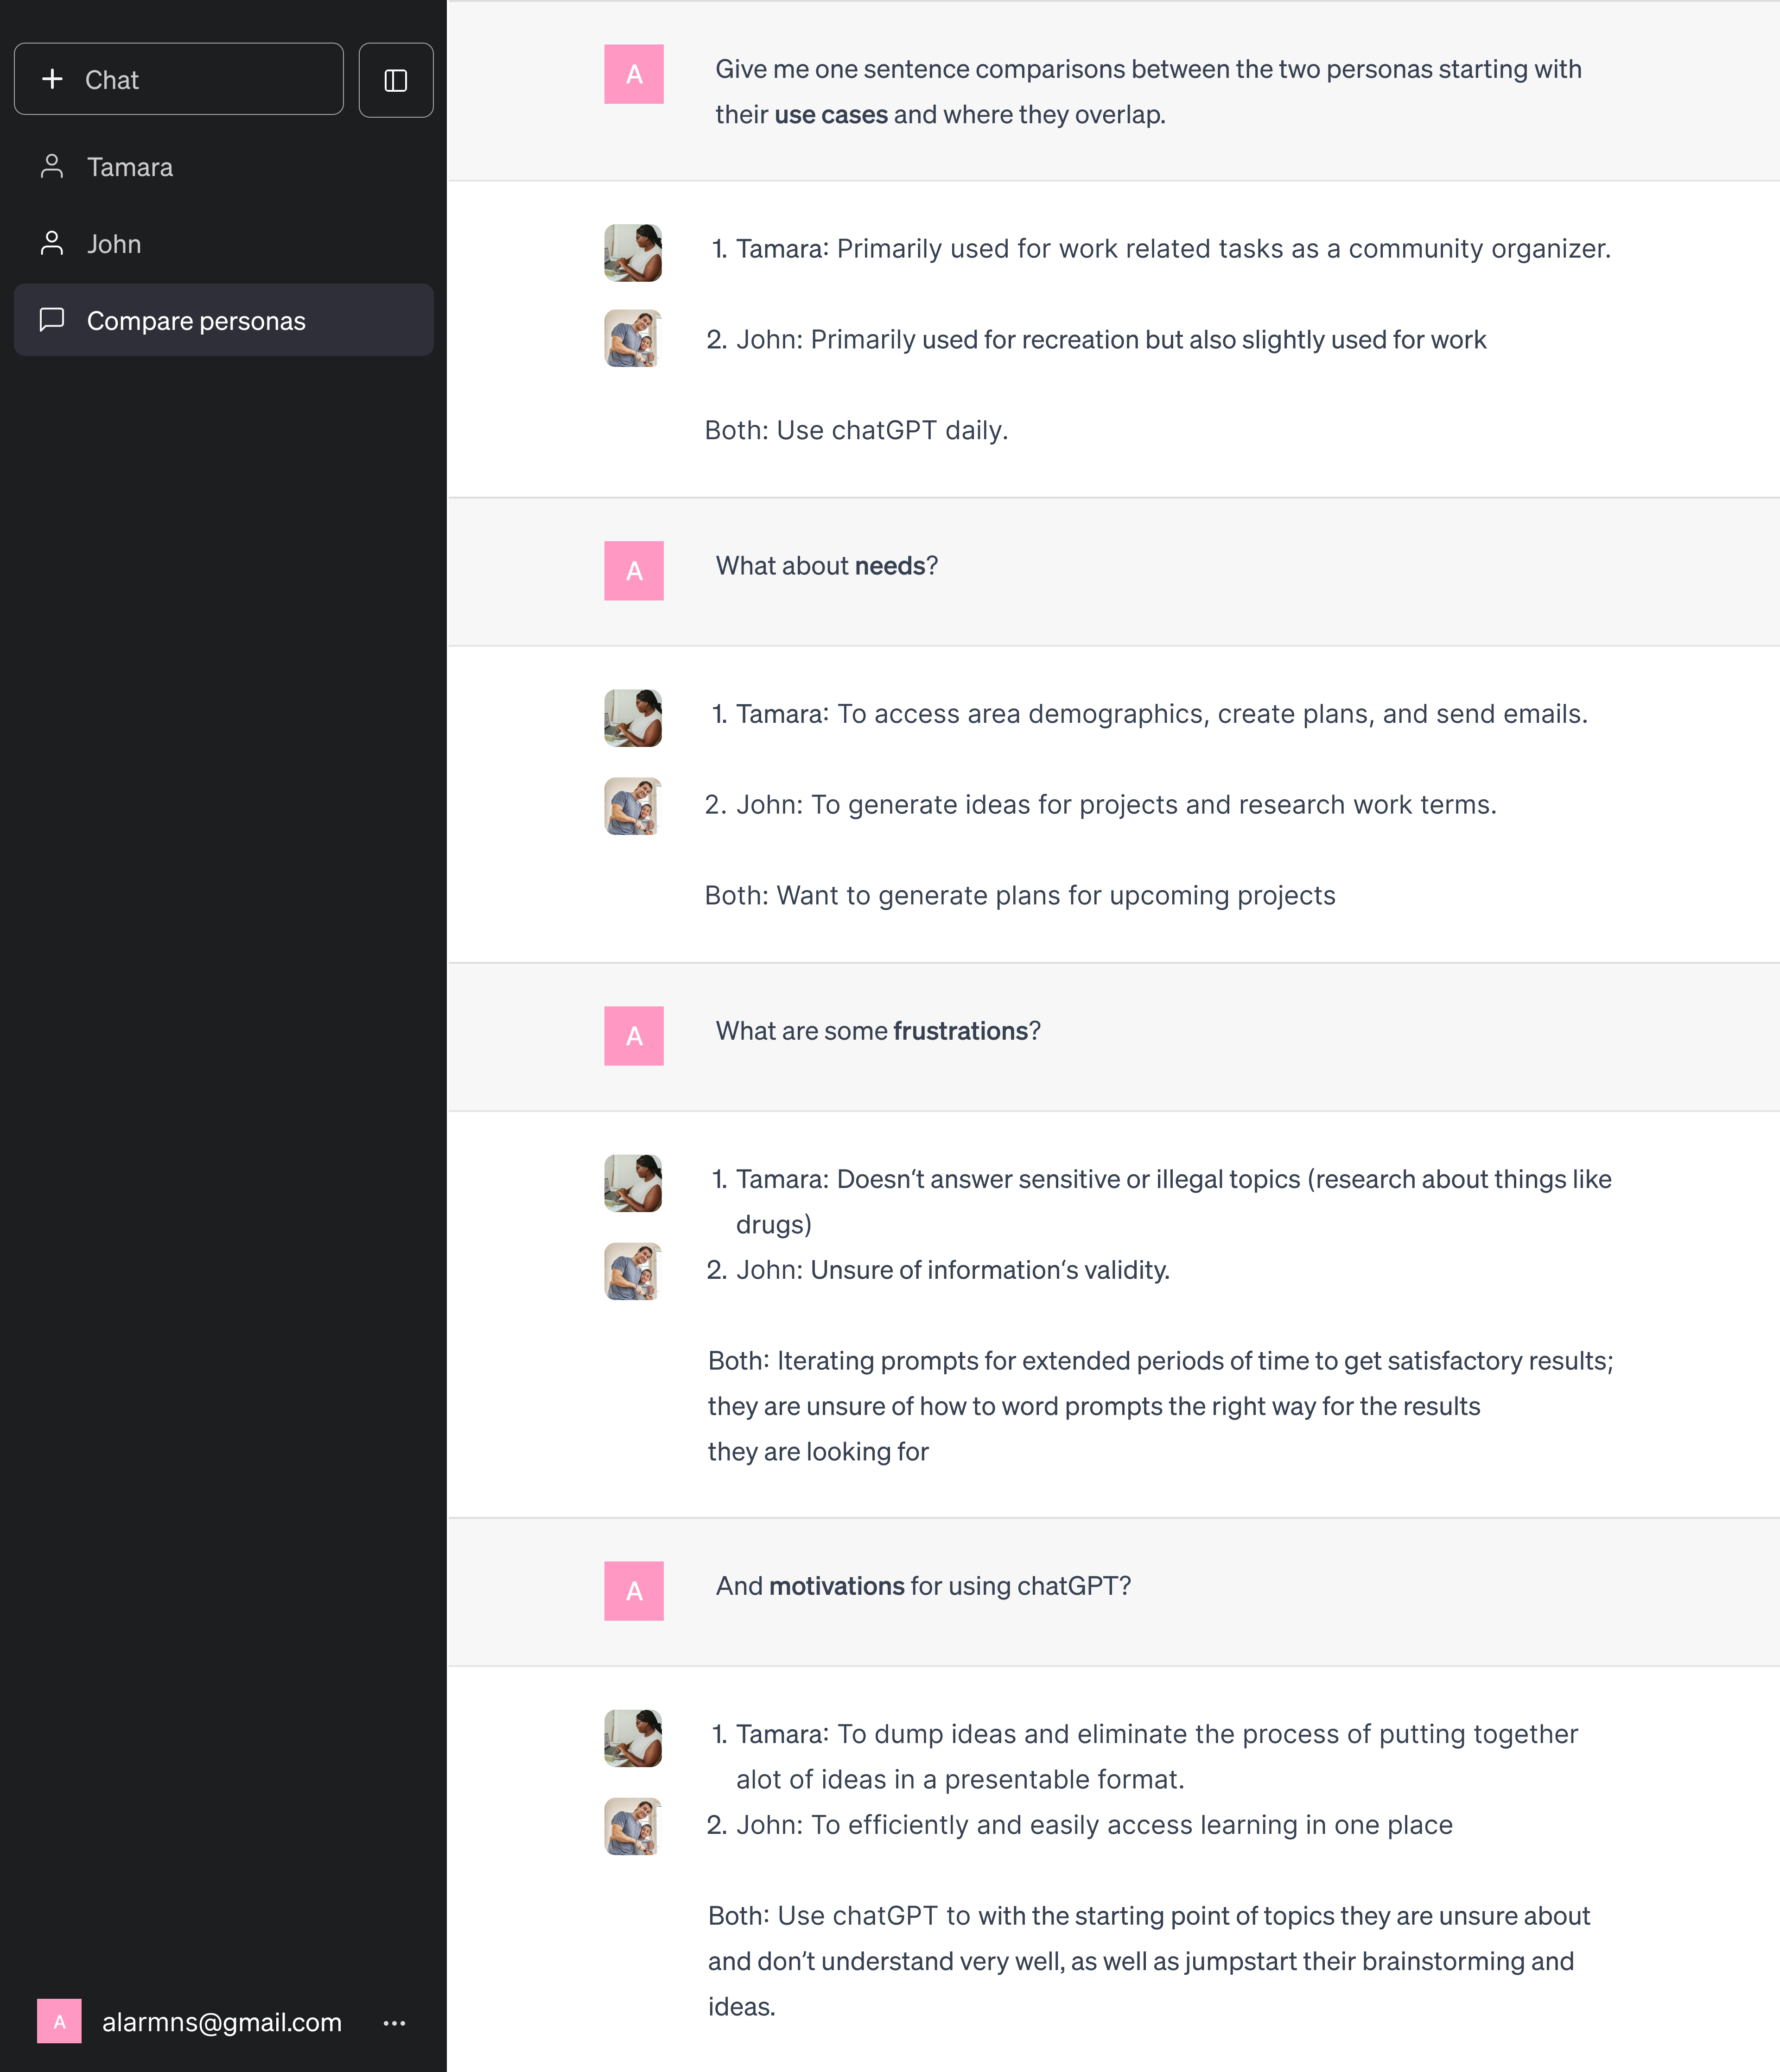Click the pink A avatar beside the motivations question
Viewport: 1780px width, 2072px height.
(x=633, y=1591)
